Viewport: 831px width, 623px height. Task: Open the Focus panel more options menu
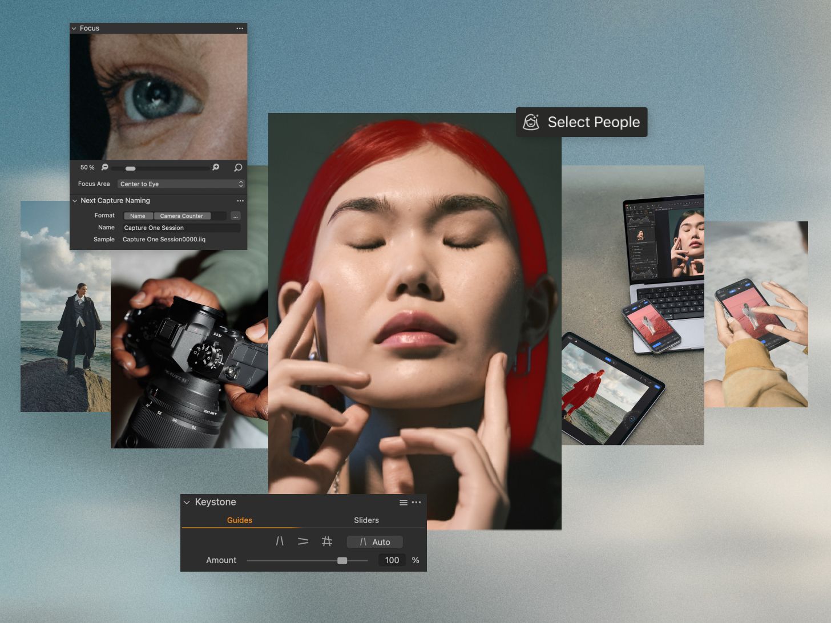tap(240, 29)
